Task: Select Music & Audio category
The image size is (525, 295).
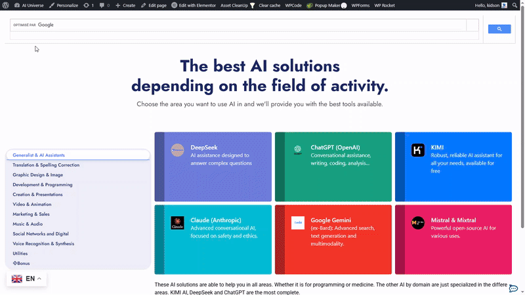Action: [28, 224]
